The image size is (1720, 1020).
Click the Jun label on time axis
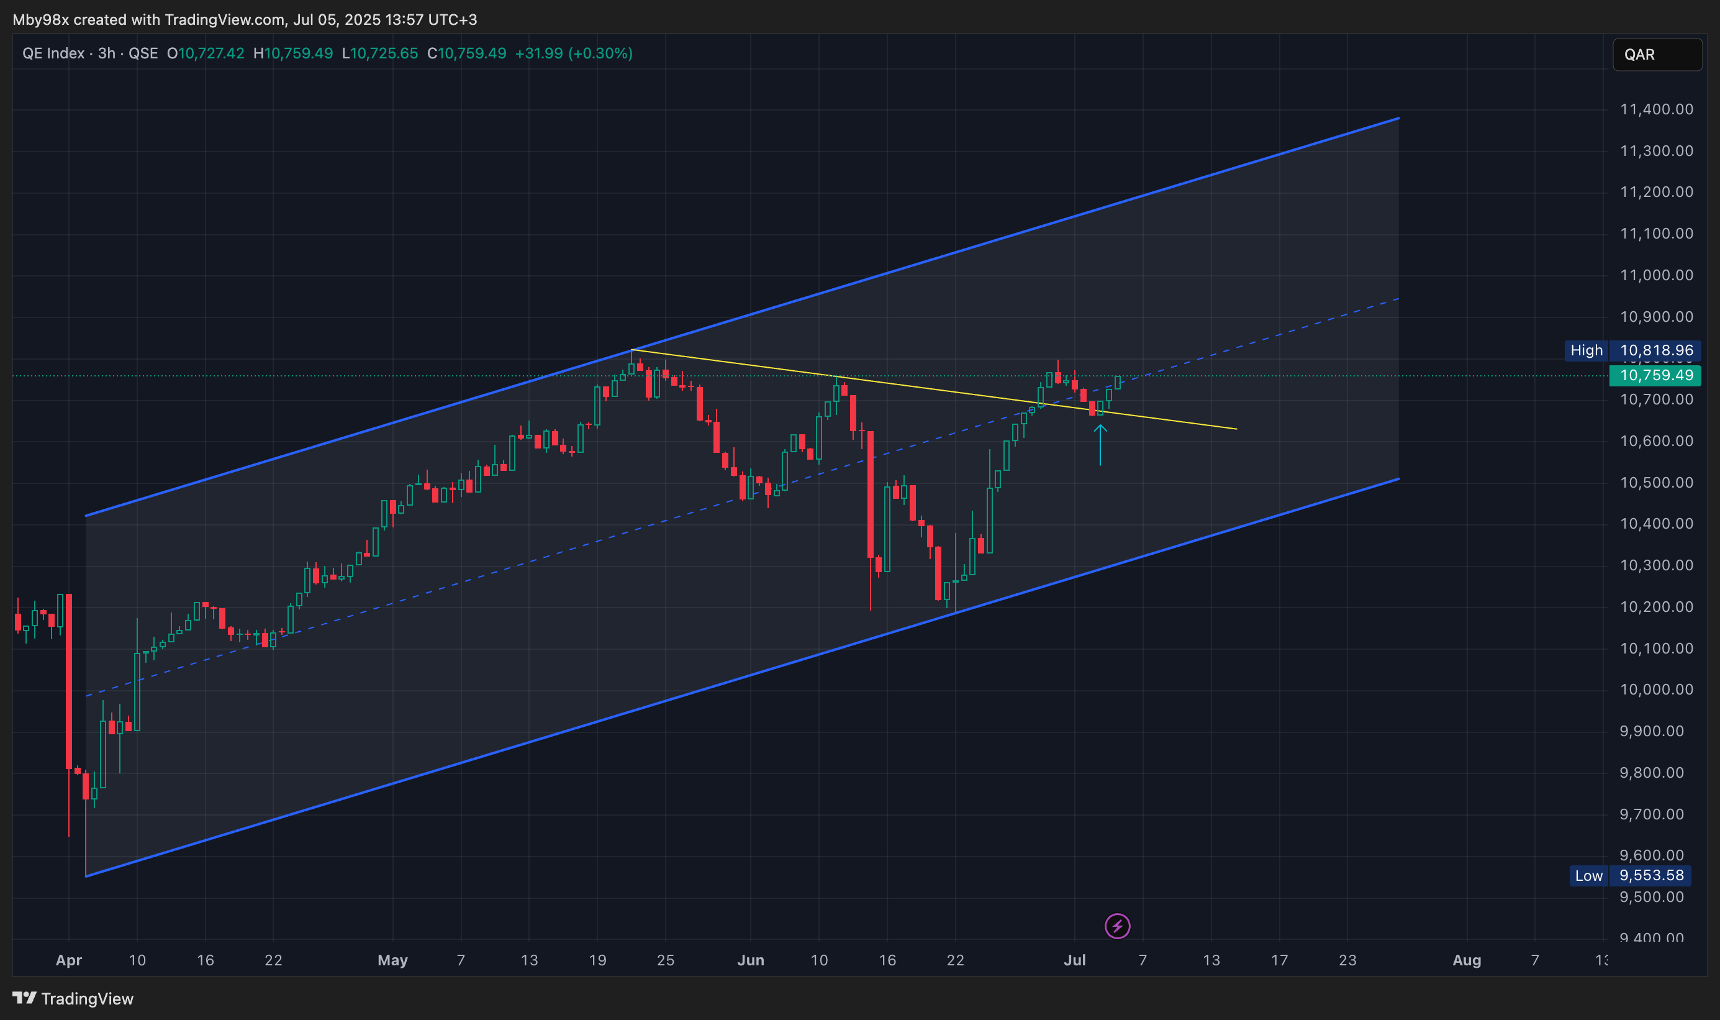[751, 960]
